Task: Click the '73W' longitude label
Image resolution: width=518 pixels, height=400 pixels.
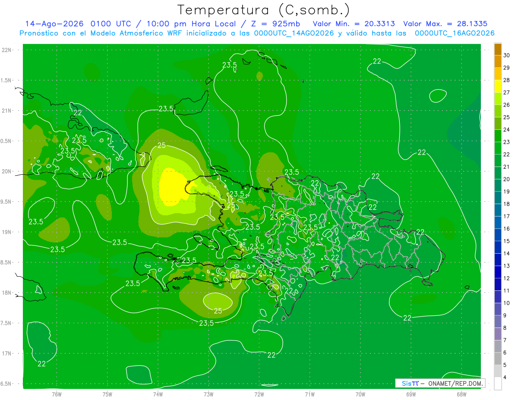Action: (x=208, y=394)
